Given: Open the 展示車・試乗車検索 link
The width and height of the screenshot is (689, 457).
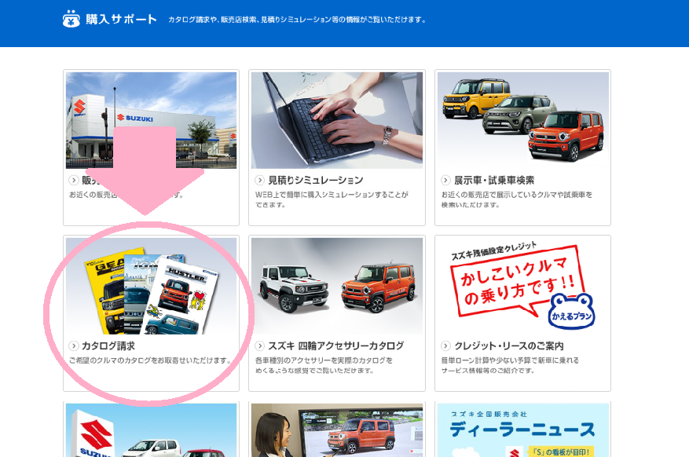Looking at the screenshot, I should tap(494, 180).
